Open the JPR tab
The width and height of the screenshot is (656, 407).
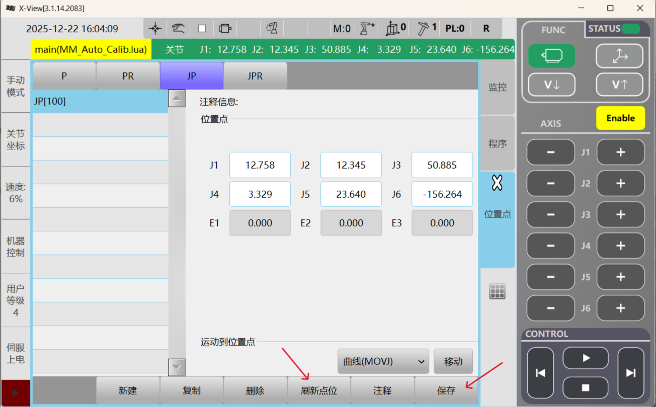coord(255,76)
